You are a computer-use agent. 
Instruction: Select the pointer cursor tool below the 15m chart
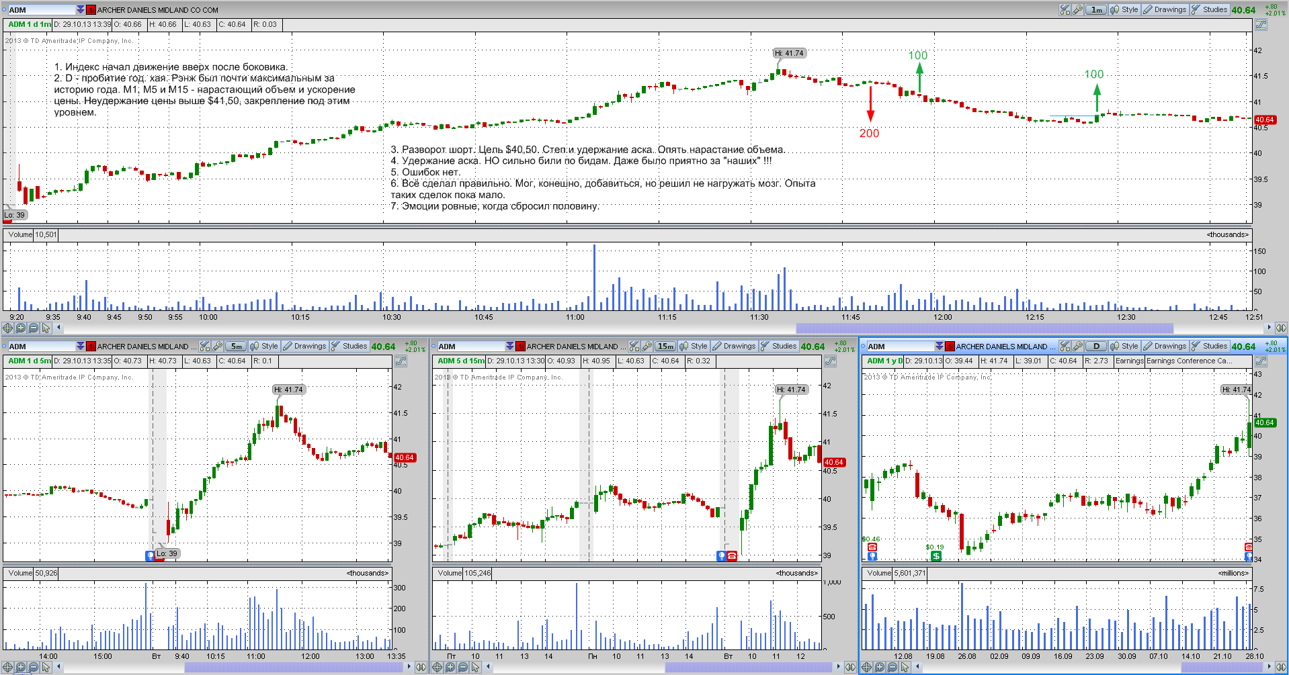click(x=475, y=667)
